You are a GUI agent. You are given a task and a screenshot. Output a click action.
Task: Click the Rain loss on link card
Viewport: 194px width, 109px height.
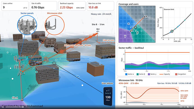tap(100, 6)
